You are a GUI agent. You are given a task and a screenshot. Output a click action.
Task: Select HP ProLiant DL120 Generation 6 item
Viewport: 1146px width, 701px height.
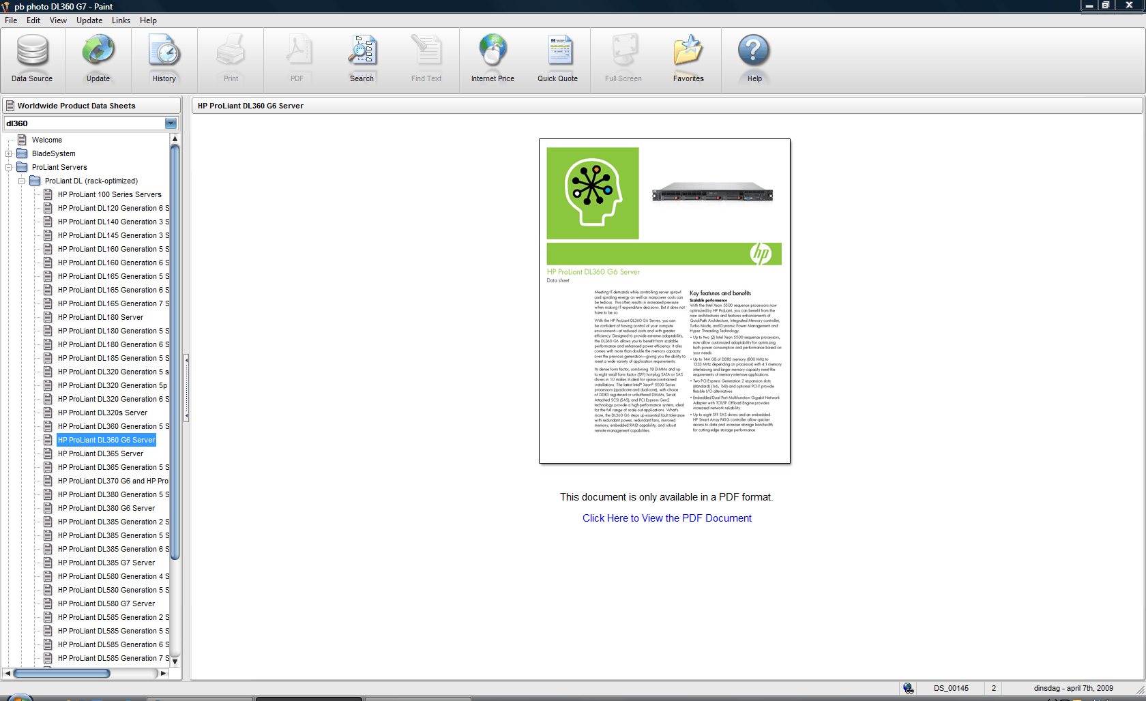113,208
